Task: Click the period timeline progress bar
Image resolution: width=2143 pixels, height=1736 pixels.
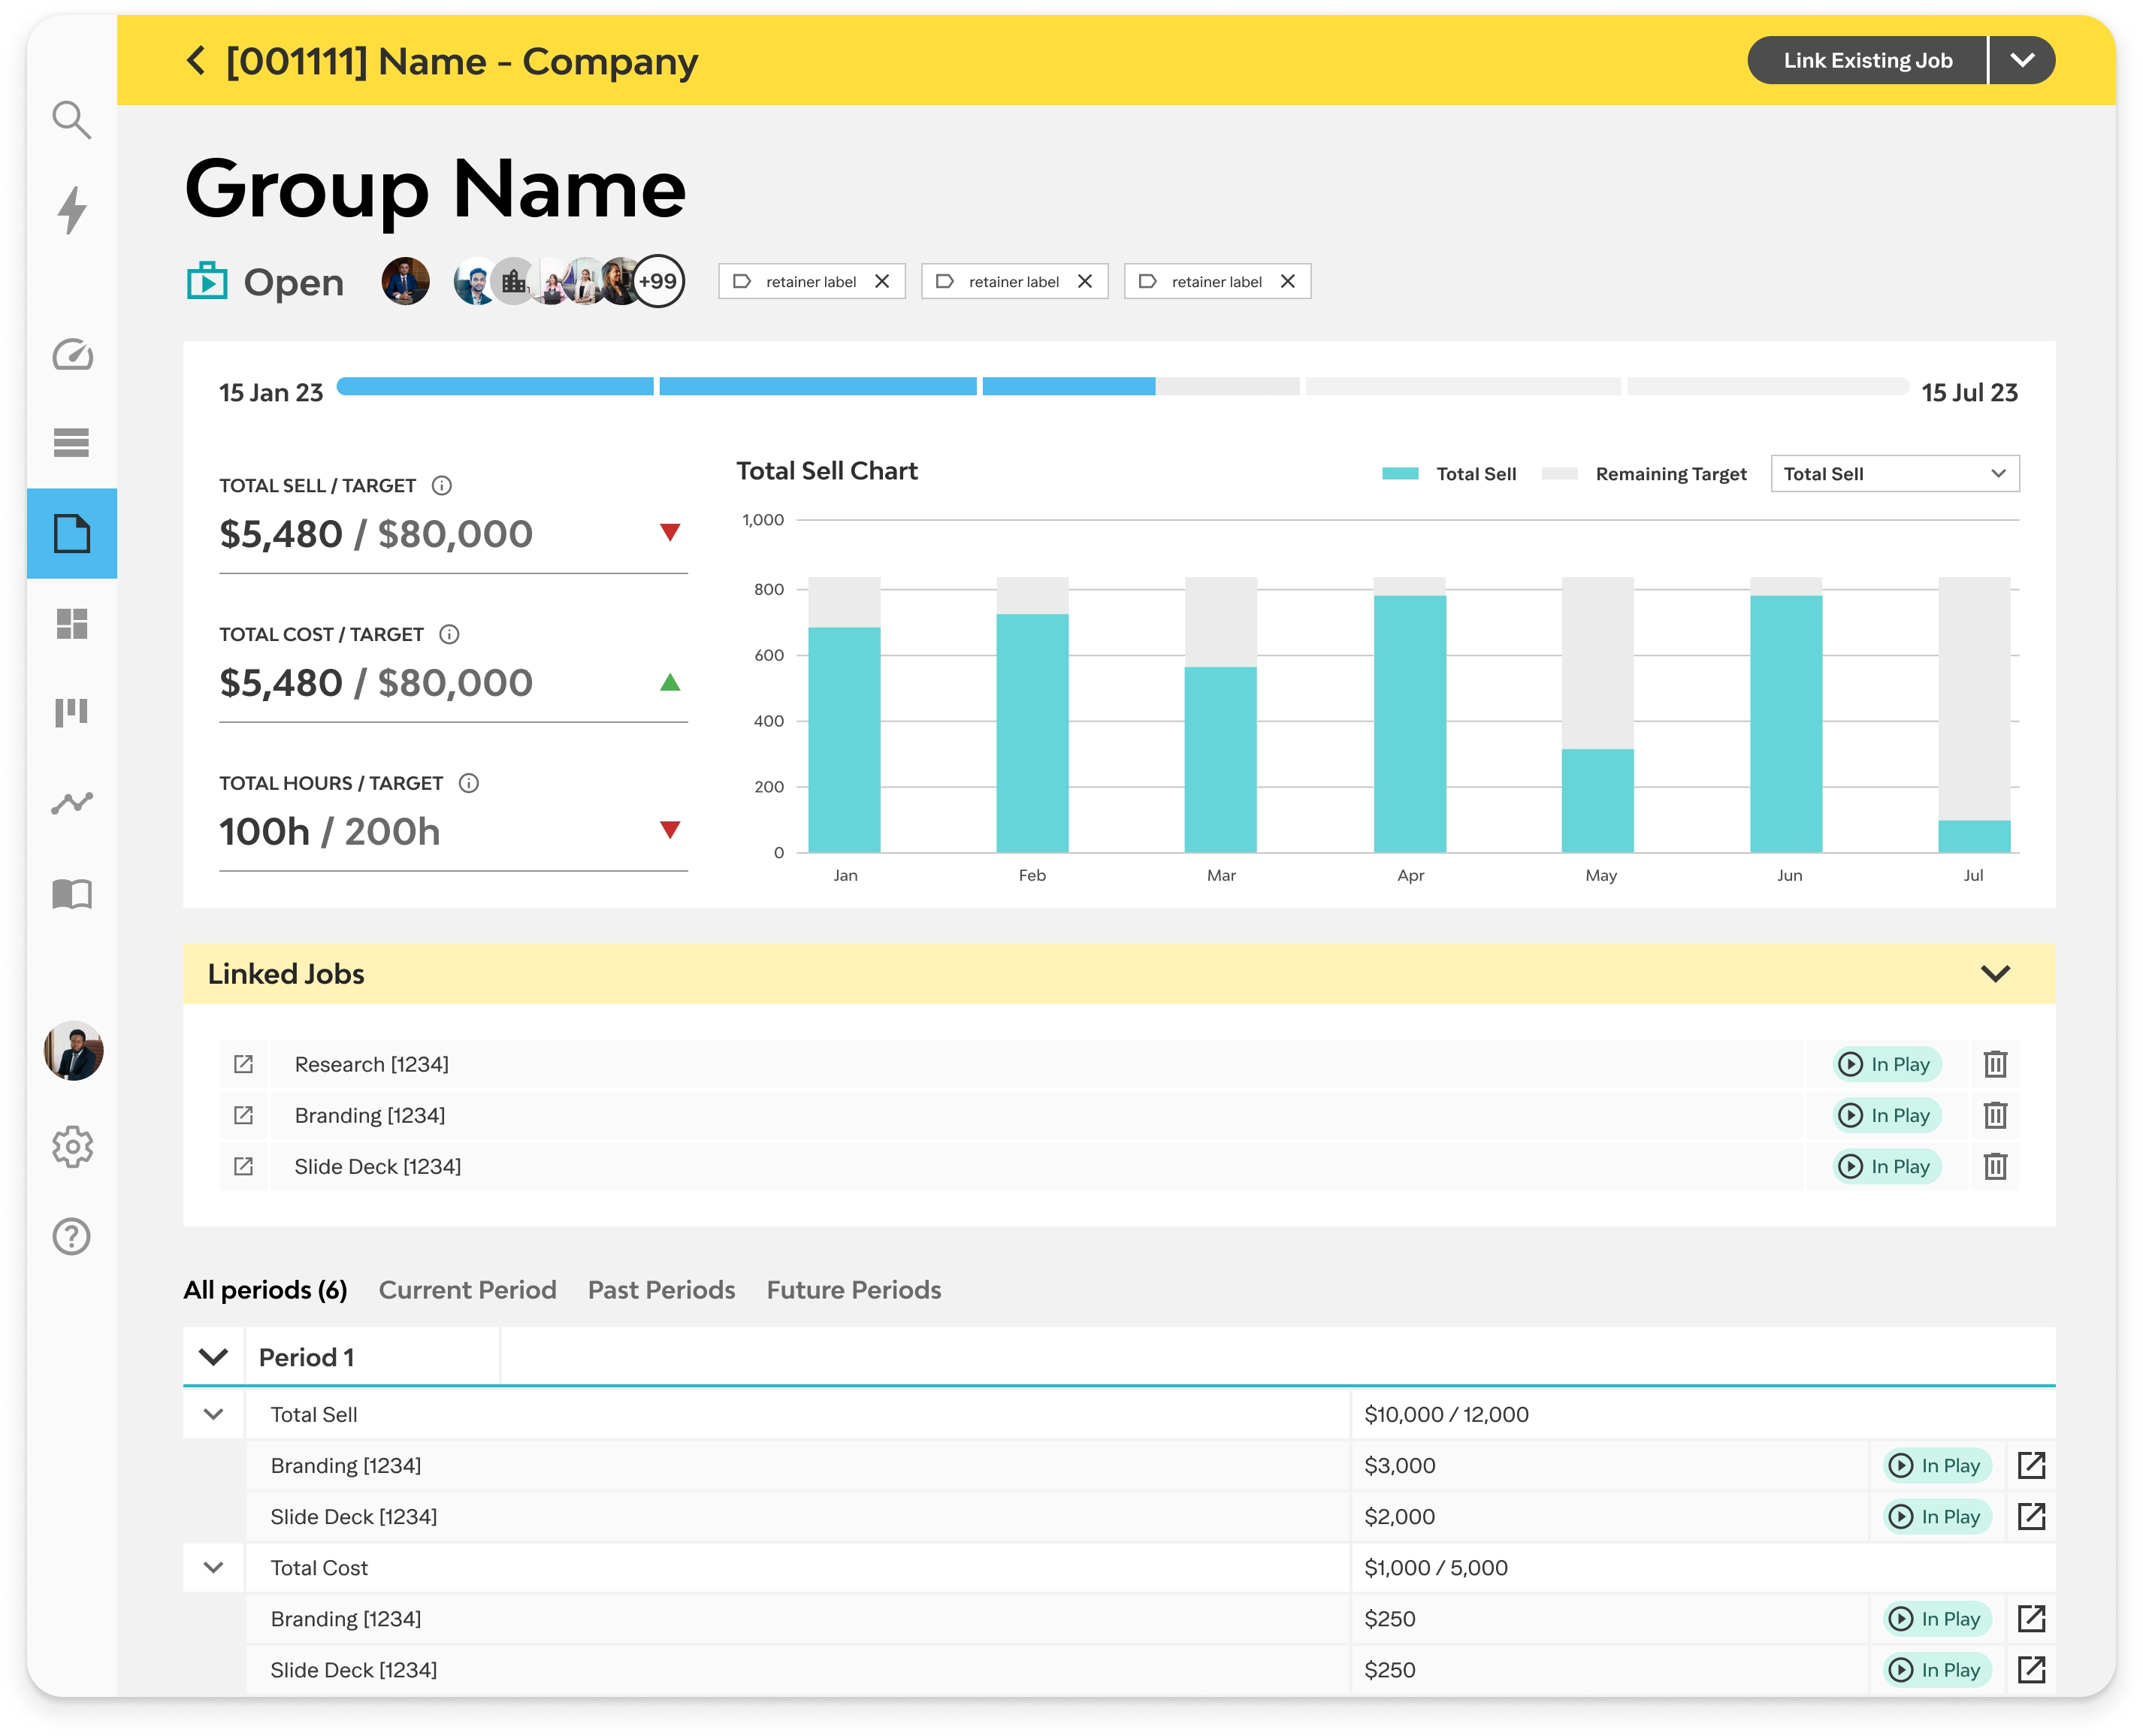Action: pyautogui.click(x=1121, y=387)
